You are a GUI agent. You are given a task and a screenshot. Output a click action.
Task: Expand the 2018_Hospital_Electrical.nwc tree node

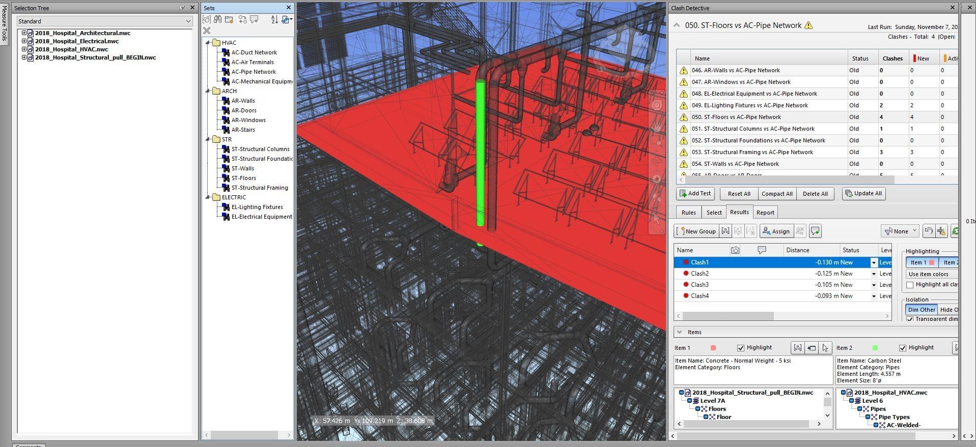click(24, 41)
